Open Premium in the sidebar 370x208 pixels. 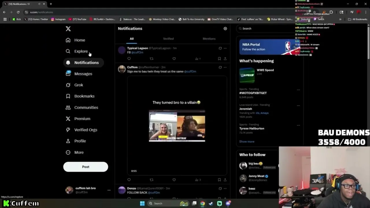tap(78, 119)
